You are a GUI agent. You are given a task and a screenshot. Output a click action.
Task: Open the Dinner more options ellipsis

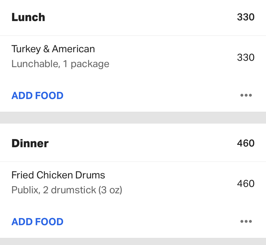pos(246,221)
